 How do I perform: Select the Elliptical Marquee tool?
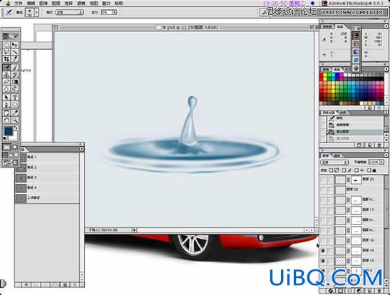pyautogui.click(x=6, y=45)
